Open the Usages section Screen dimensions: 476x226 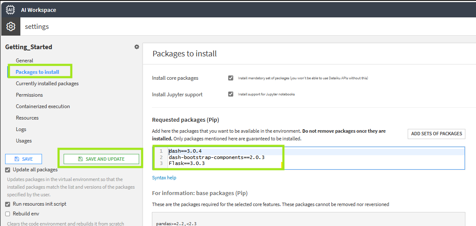click(x=24, y=141)
